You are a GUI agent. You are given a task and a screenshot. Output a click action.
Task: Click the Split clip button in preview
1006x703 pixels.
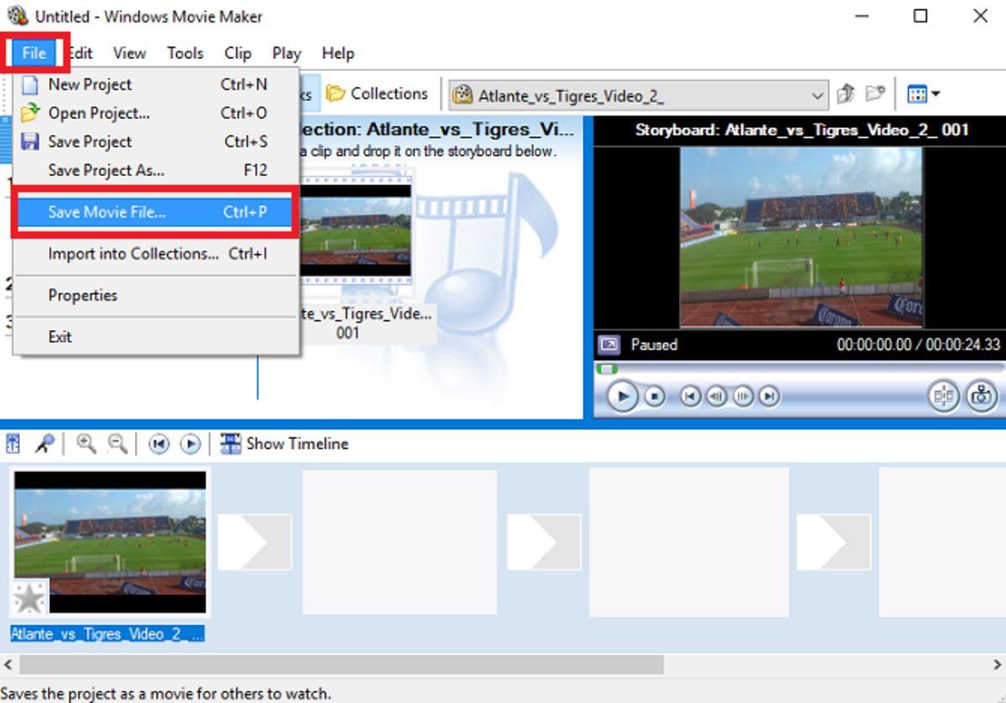pyautogui.click(x=943, y=396)
